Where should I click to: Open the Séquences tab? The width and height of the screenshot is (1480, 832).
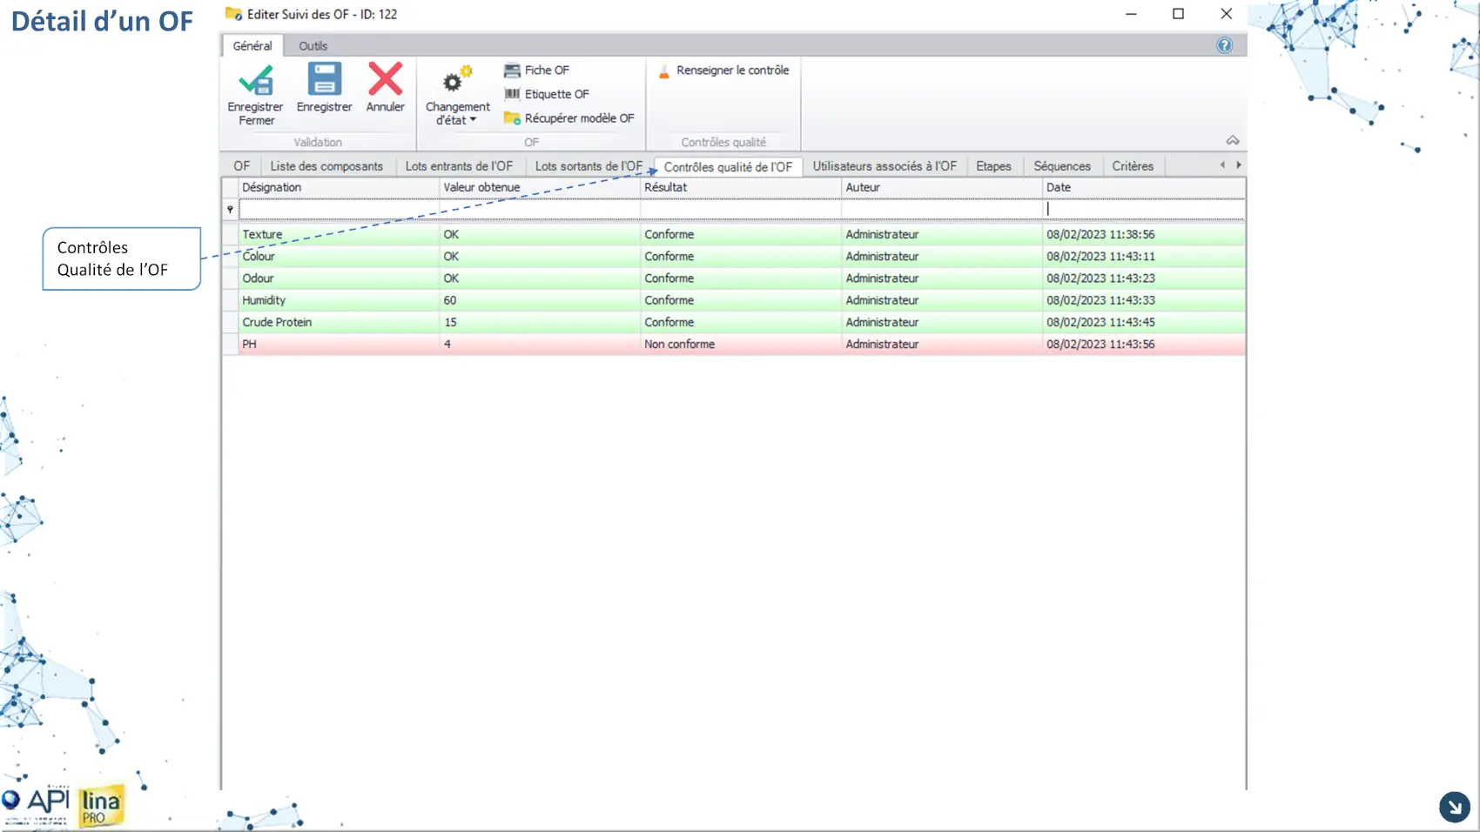(x=1062, y=166)
